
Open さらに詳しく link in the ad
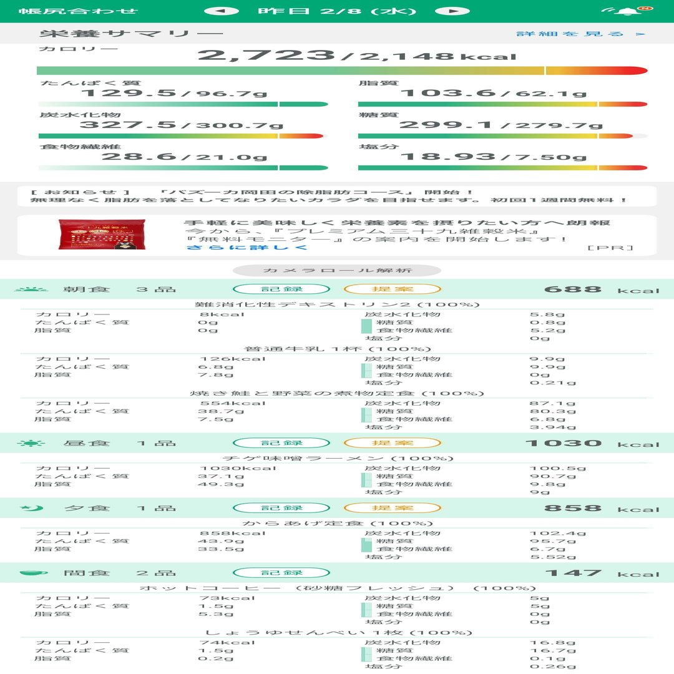[247, 248]
